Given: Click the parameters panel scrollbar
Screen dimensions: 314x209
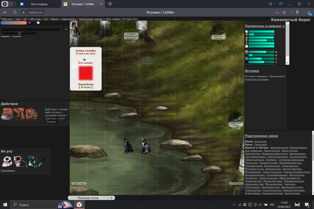Looking at the screenshot, I should [288, 43].
